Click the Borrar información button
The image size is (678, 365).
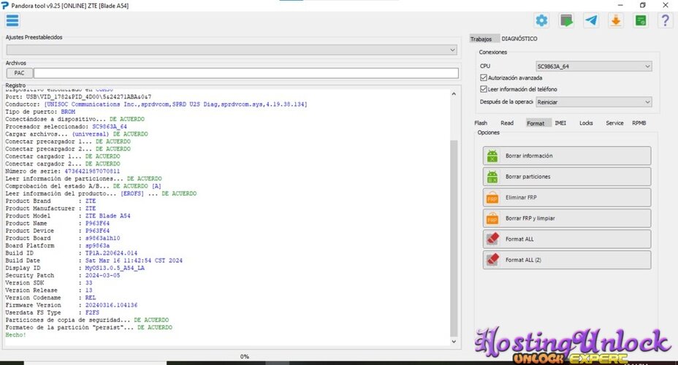pyautogui.click(x=566, y=156)
